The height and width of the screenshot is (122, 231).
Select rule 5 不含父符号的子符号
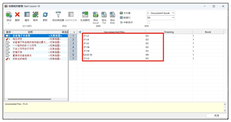[x=37, y=49]
